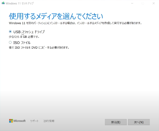
Task: Select the ISO ファイル radio button
Action: point(10,42)
